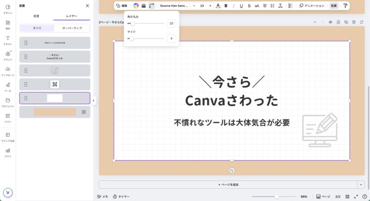Toggle strikethrough formatting
370x201 pixels.
[249, 6]
